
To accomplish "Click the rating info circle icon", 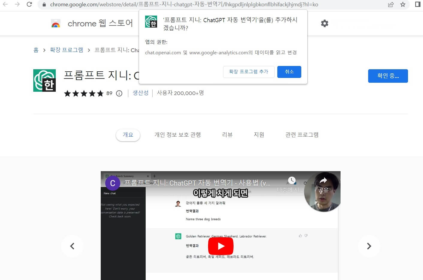I will (x=119, y=93).
